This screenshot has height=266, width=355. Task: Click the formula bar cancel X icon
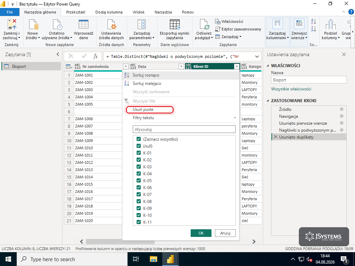point(71,56)
